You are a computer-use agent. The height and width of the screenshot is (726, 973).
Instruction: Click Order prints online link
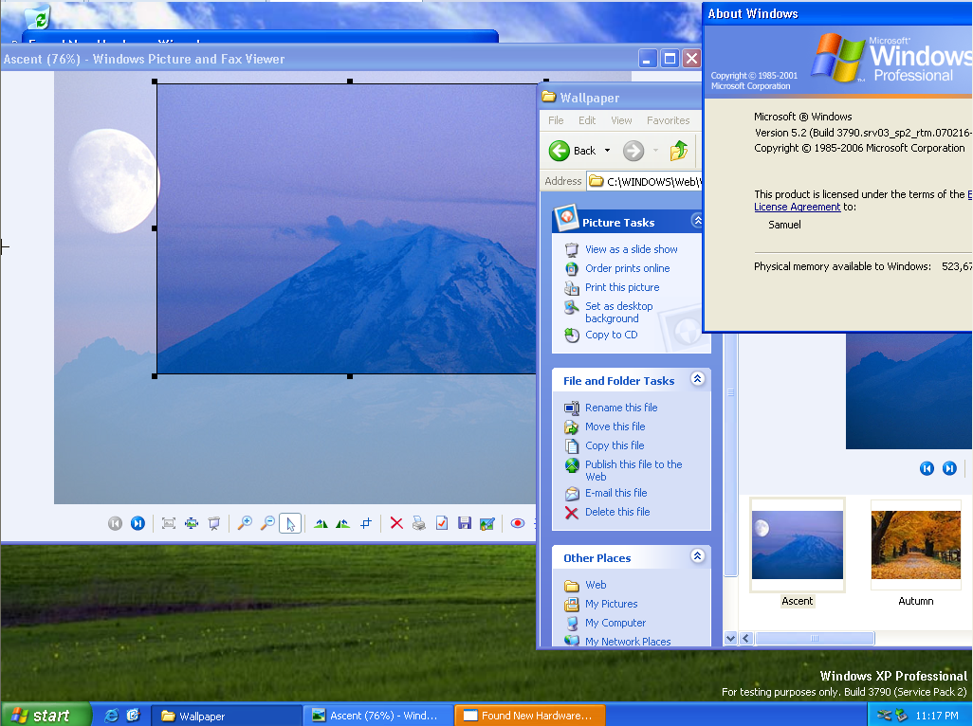coord(628,268)
